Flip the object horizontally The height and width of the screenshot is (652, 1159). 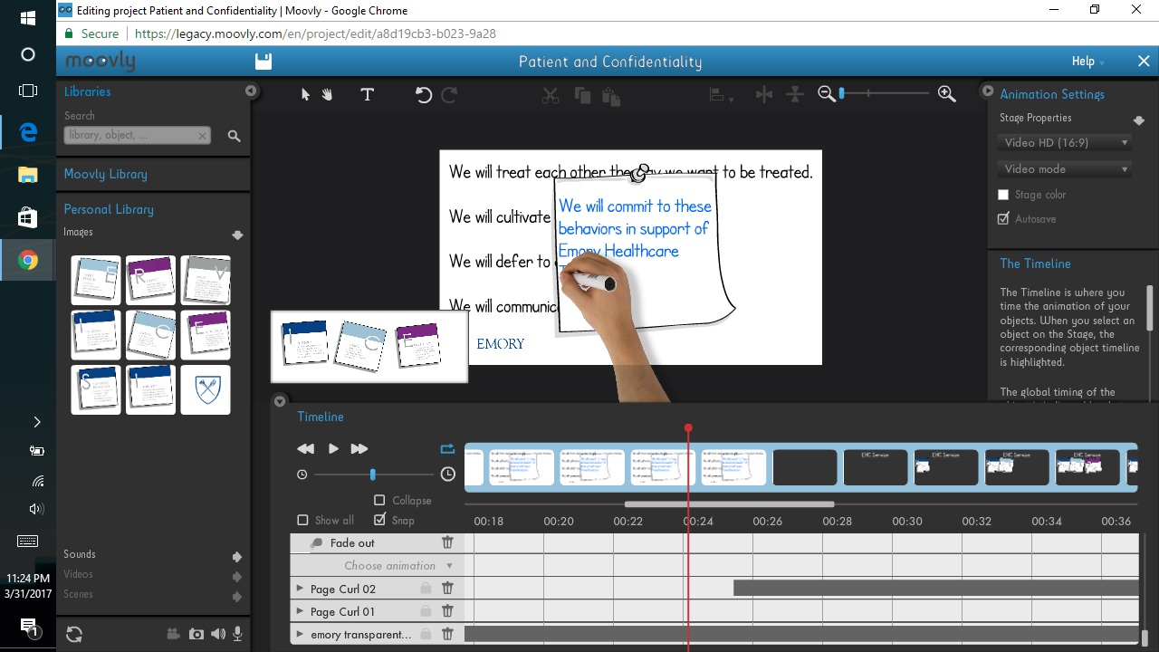click(x=764, y=94)
